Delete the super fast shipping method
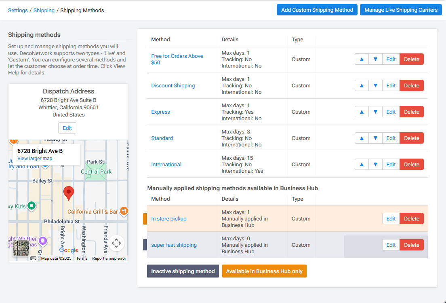This screenshot has height=303, width=446. [411, 245]
